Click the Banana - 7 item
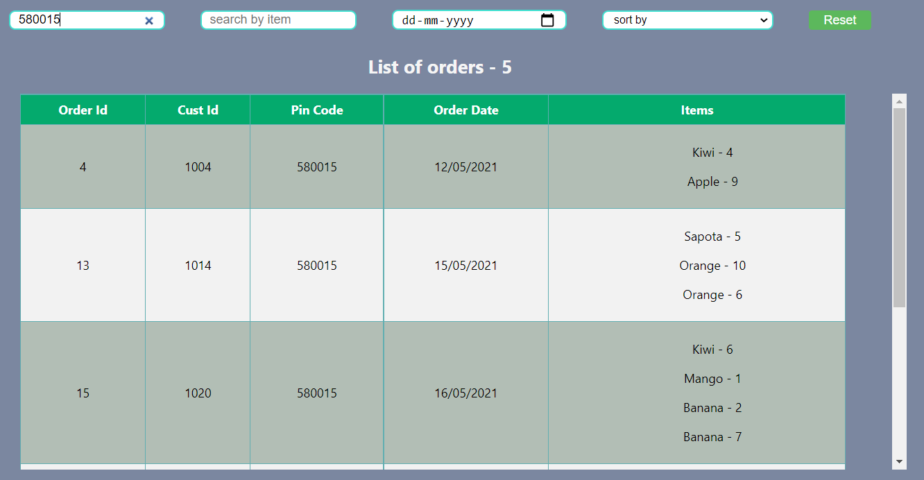Image resolution: width=924 pixels, height=480 pixels. [x=712, y=437]
